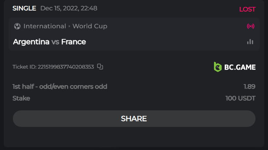
Task: Select the Argentina team name
Action: (31, 42)
